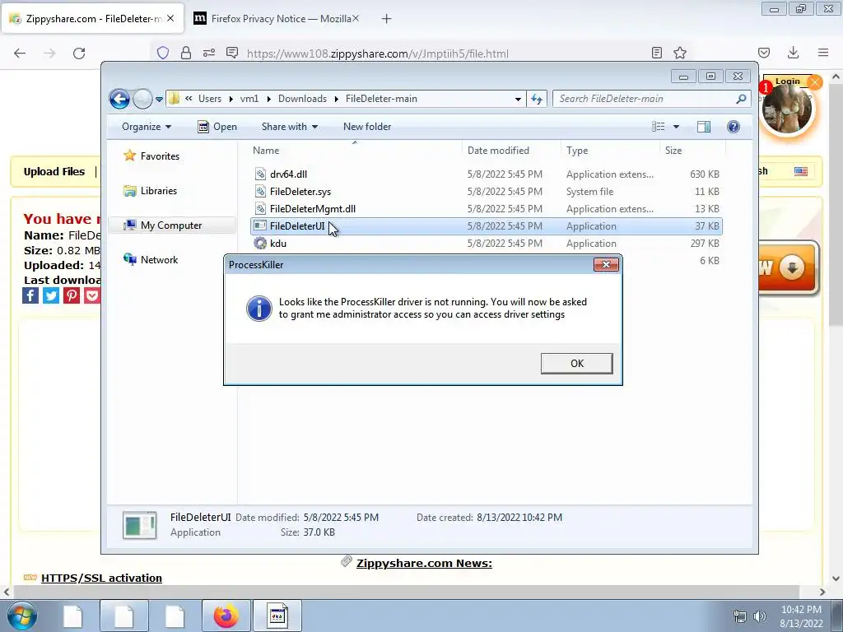Click the HTTPS/SSL activation link
Viewport: 843px width, 632px height.
[x=101, y=578]
